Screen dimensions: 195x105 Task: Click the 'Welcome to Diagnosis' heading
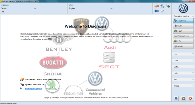point(86,26)
